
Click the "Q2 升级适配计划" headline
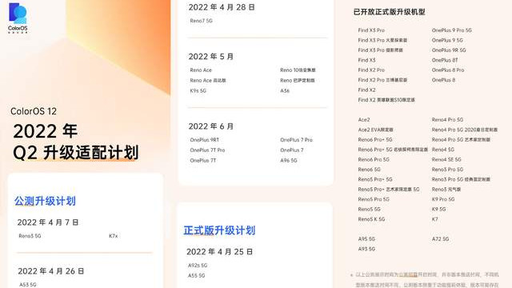click(76, 153)
